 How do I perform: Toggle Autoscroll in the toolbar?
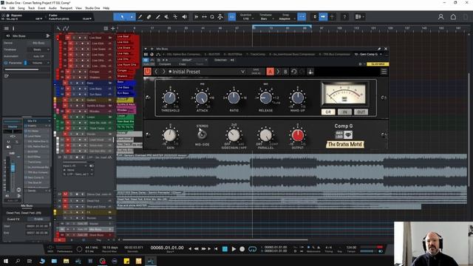[323, 17]
